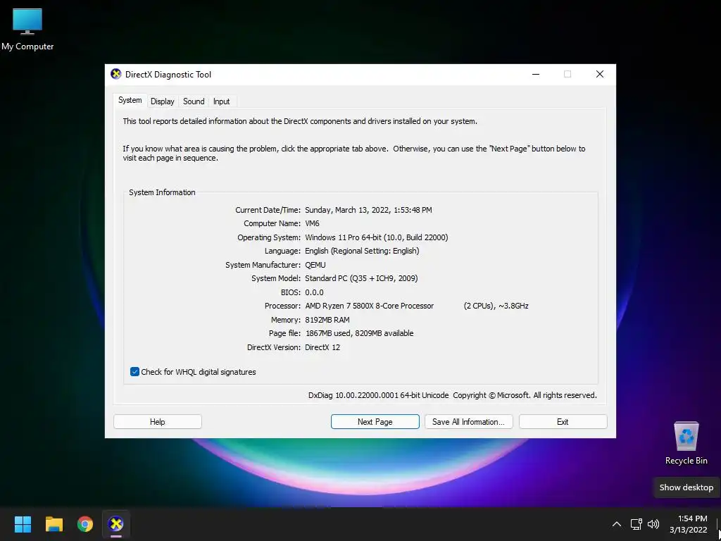Image resolution: width=721 pixels, height=541 pixels.
Task: Click the DirectX icon in title bar
Action: click(116, 74)
